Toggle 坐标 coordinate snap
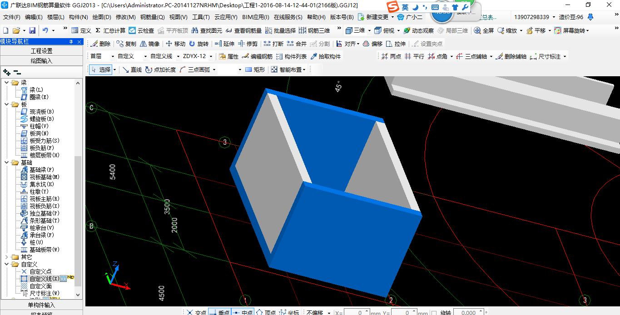Viewport: 620px width, 315px height. point(289,312)
